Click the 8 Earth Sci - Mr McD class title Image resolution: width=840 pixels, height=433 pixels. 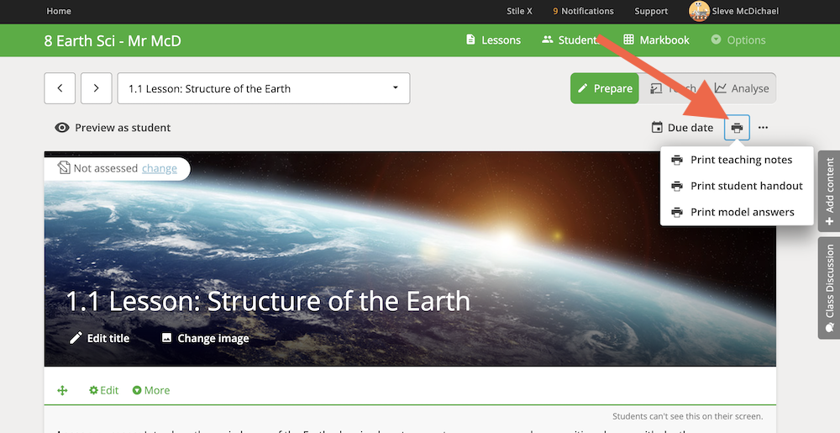(113, 40)
